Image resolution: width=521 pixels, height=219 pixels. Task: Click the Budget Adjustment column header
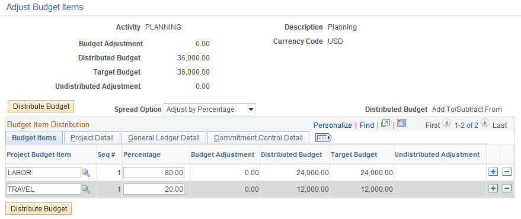click(223, 154)
